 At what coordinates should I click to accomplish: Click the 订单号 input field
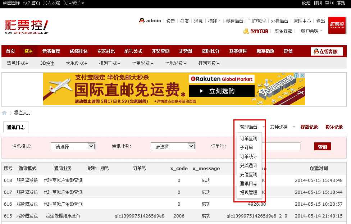click(282, 146)
